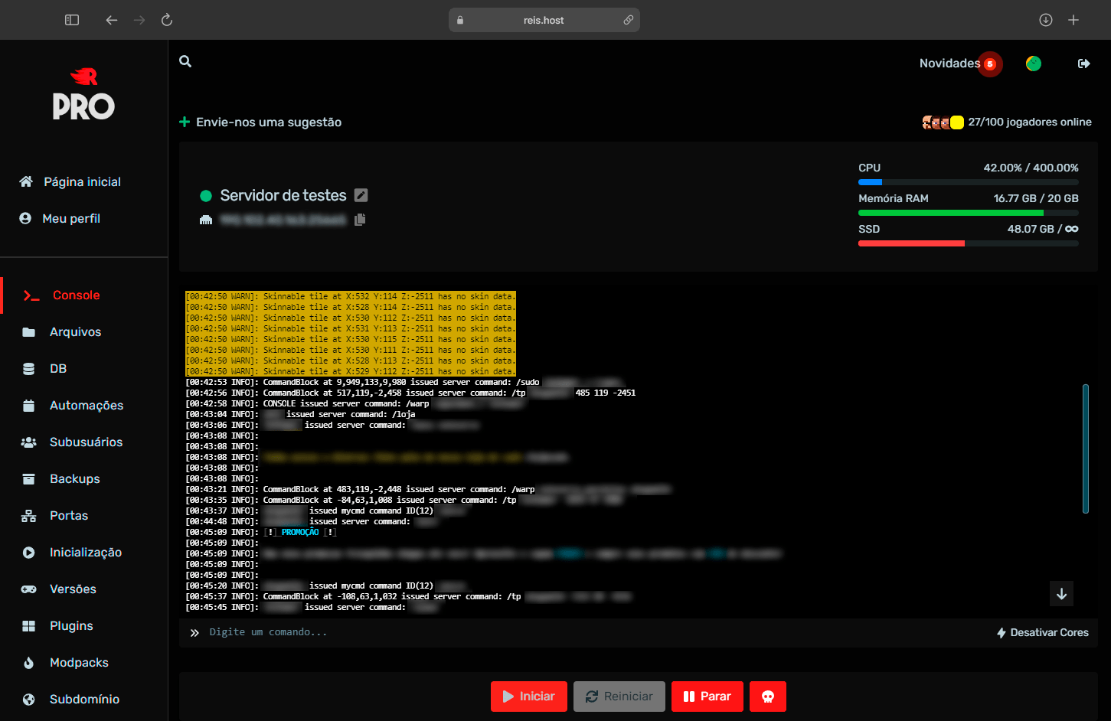Reload the page in browser
1111x721 pixels.
tap(167, 20)
